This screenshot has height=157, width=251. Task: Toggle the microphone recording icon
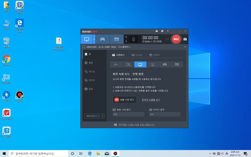[x=126, y=41]
